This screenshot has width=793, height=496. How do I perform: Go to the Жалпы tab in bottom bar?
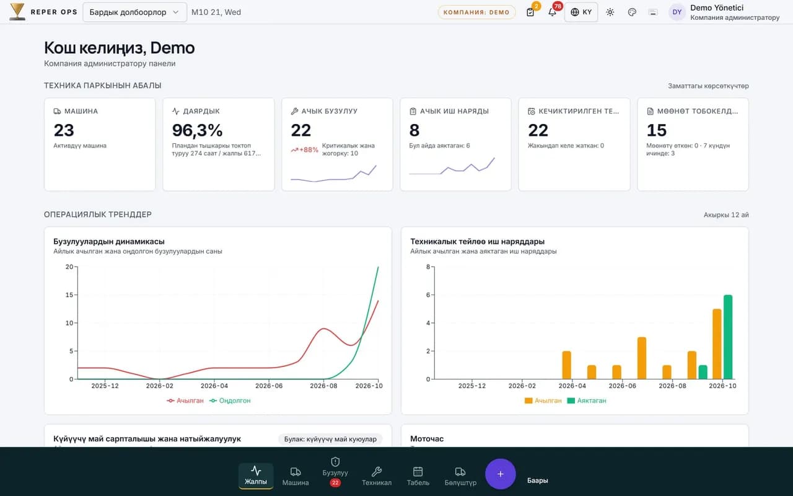pyautogui.click(x=256, y=476)
